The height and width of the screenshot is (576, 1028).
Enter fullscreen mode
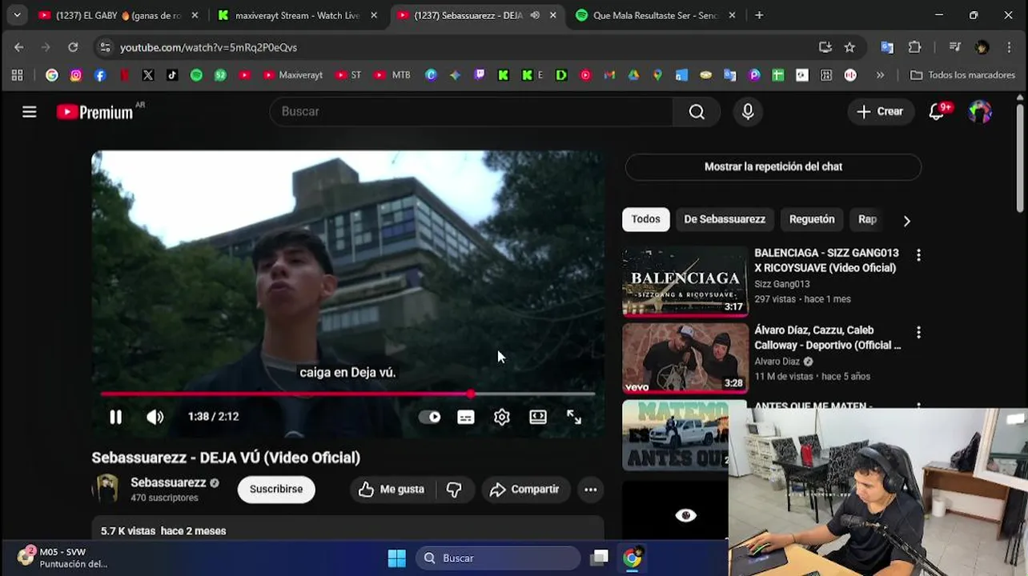pyautogui.click(x=574, y=417)
